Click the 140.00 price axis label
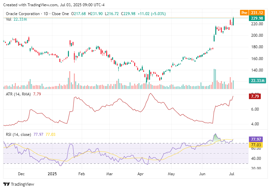This screenshot has height=190, width=271. pyautogui.click(x=257, y=70)
